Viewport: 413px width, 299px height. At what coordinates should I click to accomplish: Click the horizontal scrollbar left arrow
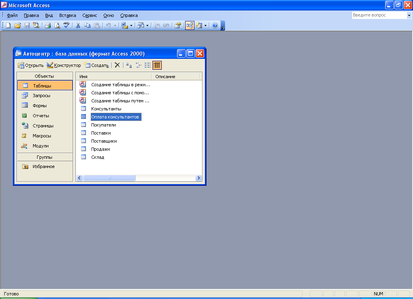(79, 178)
